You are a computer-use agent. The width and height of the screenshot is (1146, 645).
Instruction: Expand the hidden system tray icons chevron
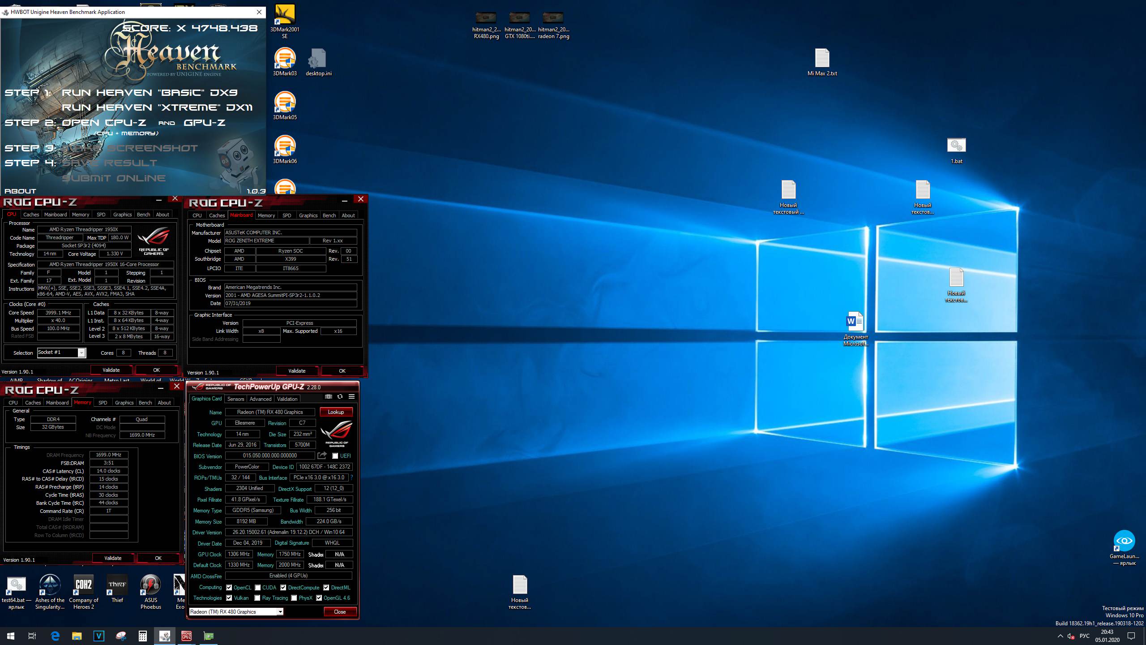tap(1060, 636)
